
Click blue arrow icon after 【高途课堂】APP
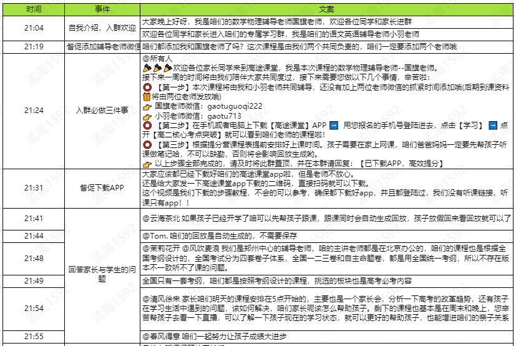[333, 126]
